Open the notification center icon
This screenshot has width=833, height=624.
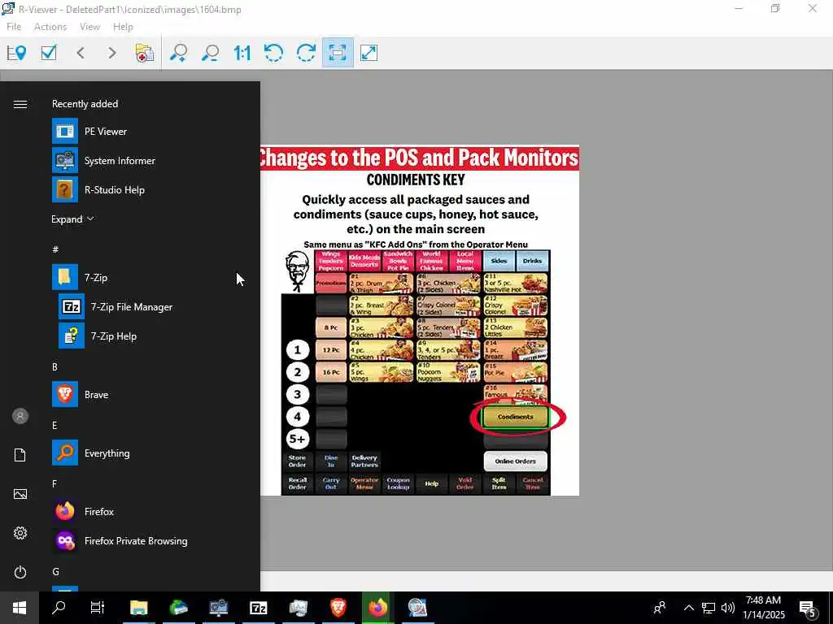click(x=808, y=608)
